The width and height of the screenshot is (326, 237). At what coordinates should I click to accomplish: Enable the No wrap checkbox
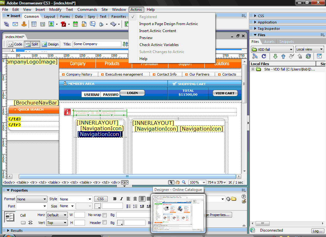tap(105, 215)
